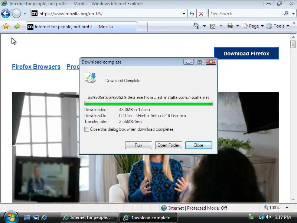Click the Run button in download dialog
This screenshot has height=223, width=297.
click(x=138, y=145)
